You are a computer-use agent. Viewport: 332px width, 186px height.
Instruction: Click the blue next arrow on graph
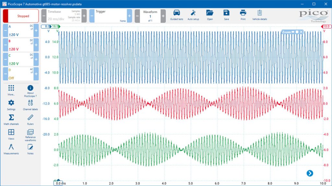(310, 173)
